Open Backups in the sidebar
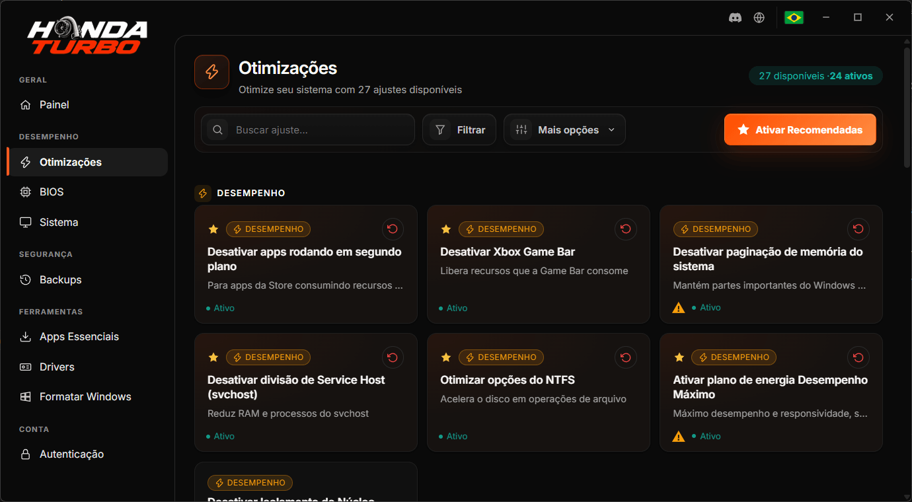The height and width of the screenshot is (502, 912). [87, 280]
